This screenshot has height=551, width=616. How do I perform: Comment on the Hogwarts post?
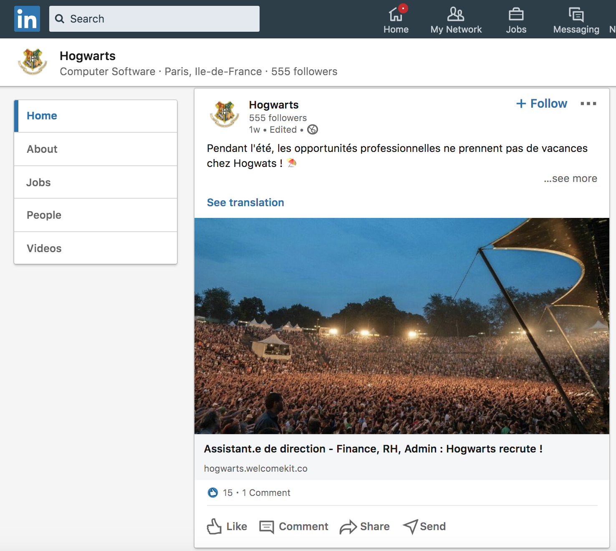[294, 526]
